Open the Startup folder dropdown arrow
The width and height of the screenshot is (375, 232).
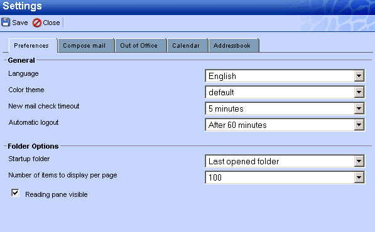[359, 161]
